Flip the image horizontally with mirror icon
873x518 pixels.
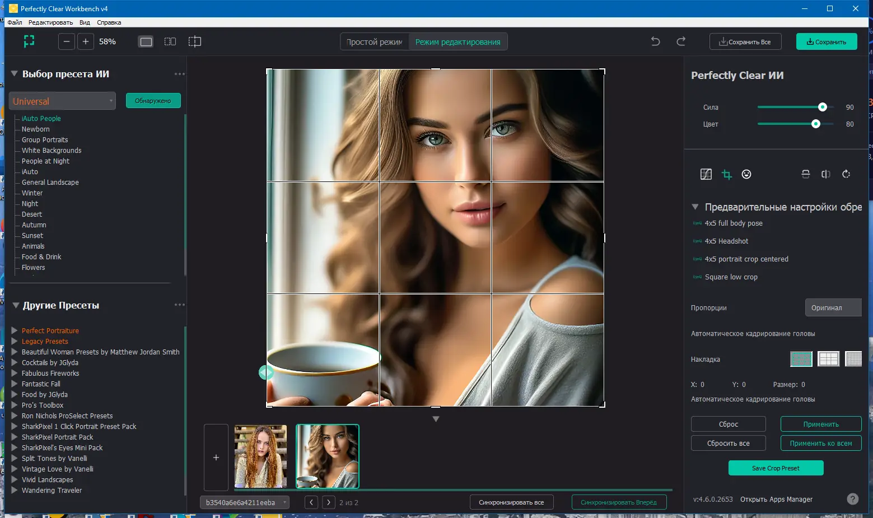coord(825,174)
